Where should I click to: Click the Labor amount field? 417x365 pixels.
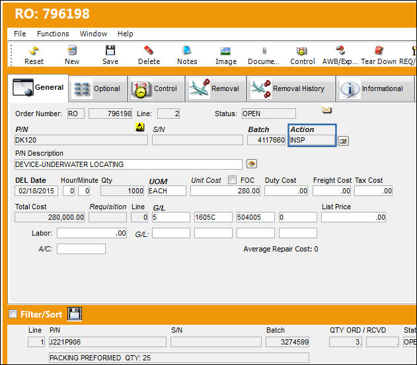(x=92, y=233)
